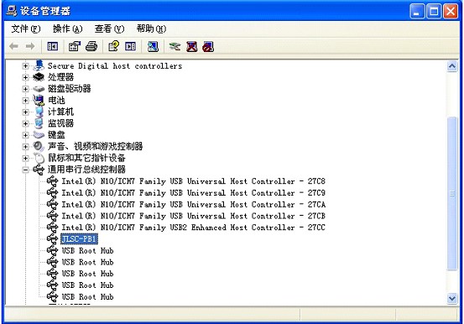The height and width of the screenshot is (324, 464).
Task: Click the scrollbar down arrow
Action: pos(452,298)
